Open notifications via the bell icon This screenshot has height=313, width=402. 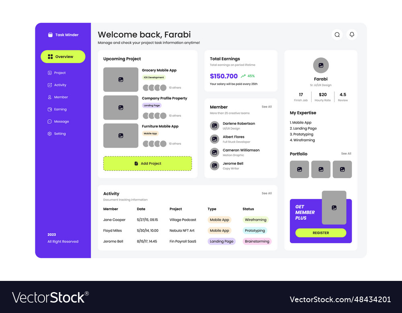pyautogui.click(x=352, y=35)
